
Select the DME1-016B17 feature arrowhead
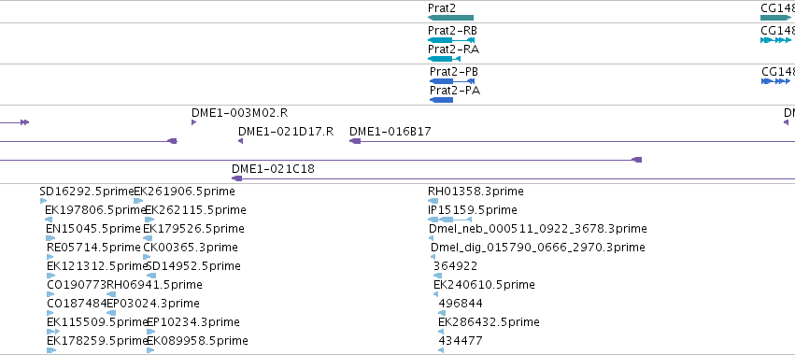coord(355,141)
